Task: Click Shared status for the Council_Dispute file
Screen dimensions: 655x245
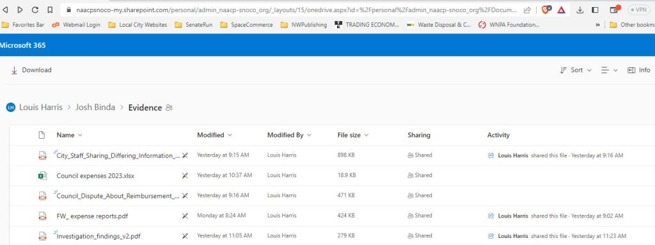Action: [420, 195]
